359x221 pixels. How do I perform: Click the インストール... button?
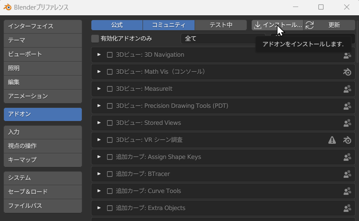tap(277, 25)
